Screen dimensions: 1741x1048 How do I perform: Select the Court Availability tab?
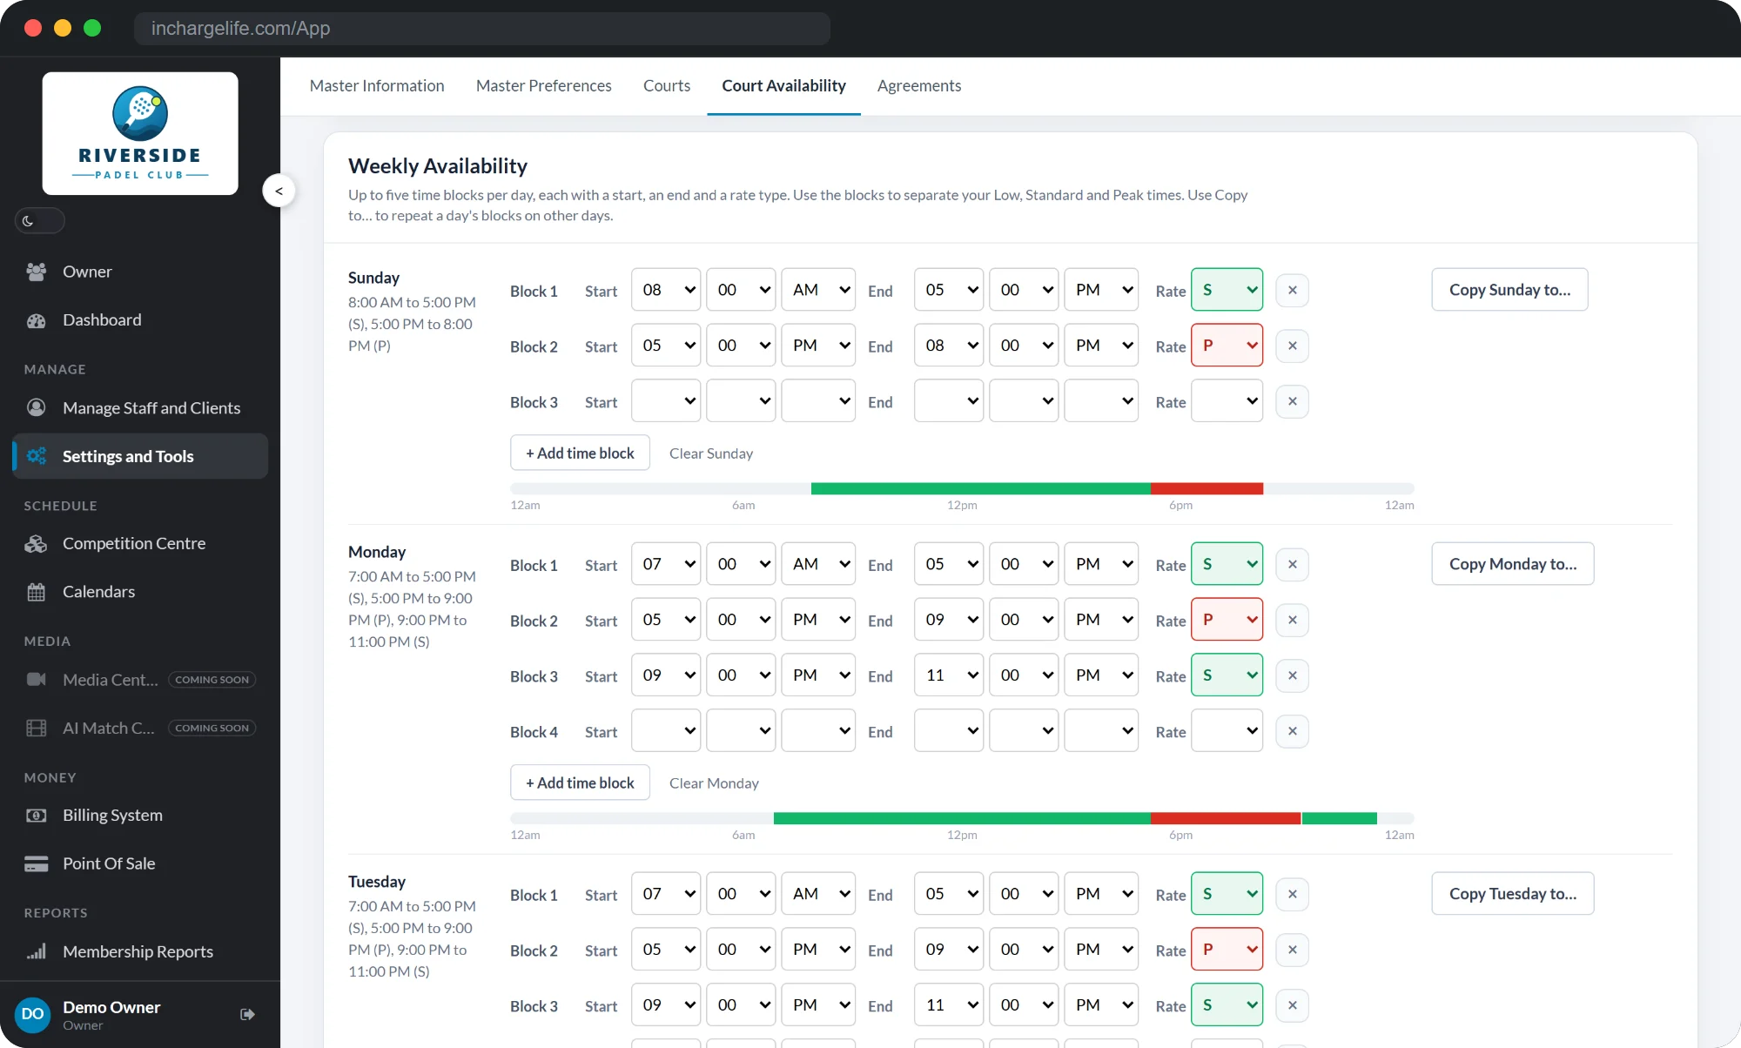coord(783,85)
